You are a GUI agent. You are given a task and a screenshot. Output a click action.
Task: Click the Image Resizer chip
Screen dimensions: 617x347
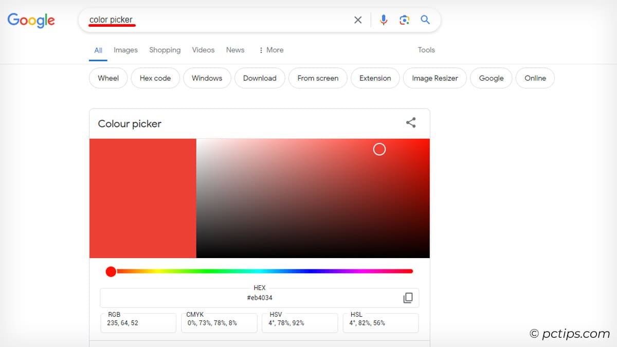click(434, 78)
